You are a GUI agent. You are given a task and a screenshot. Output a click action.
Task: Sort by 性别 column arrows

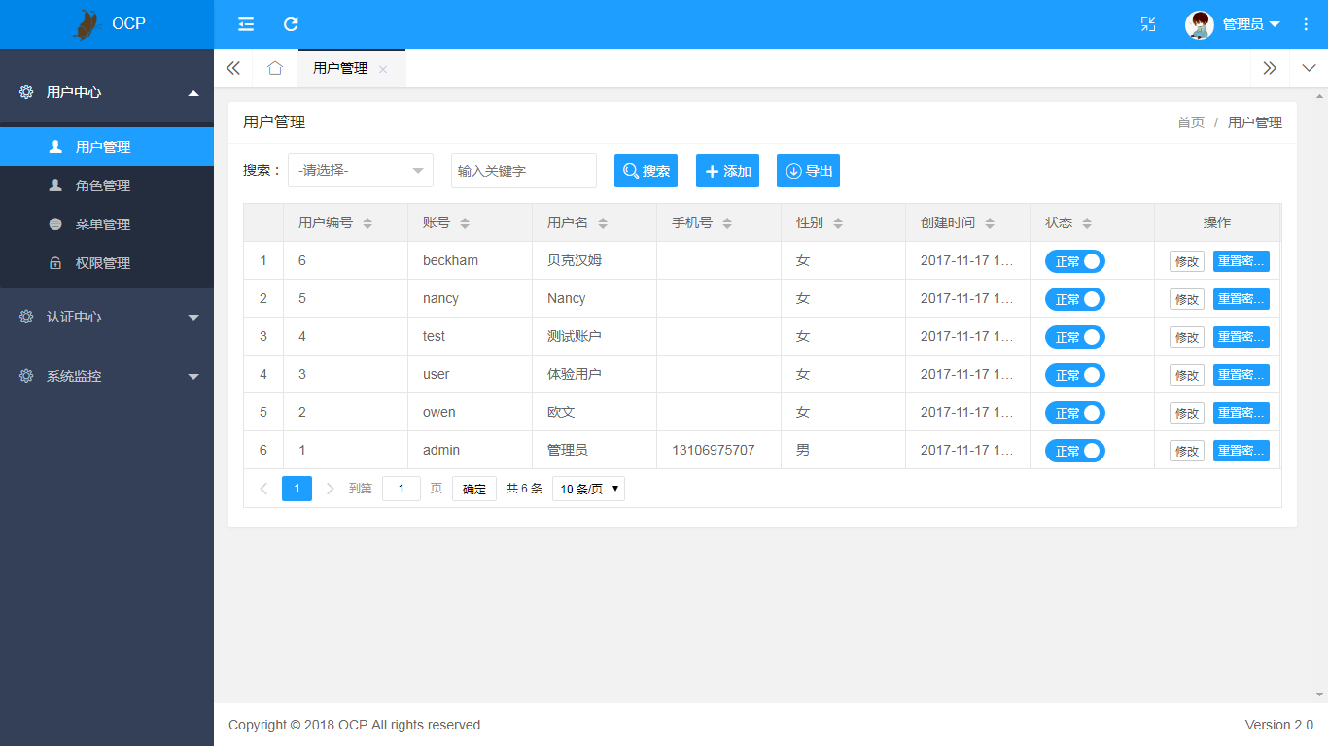pos(838,223)
